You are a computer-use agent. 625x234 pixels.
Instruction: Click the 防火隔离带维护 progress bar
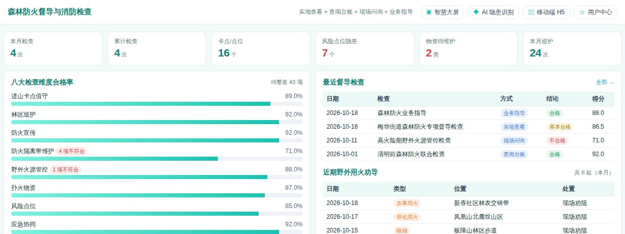pos(157,159)
